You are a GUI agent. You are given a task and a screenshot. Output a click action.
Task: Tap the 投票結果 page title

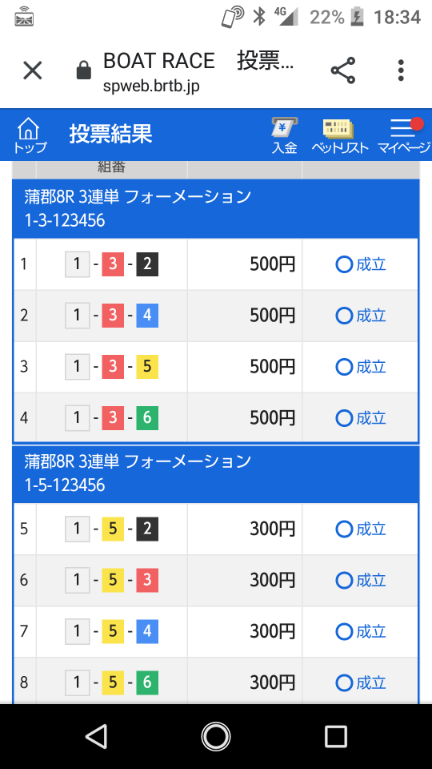(x=110, y=134)
